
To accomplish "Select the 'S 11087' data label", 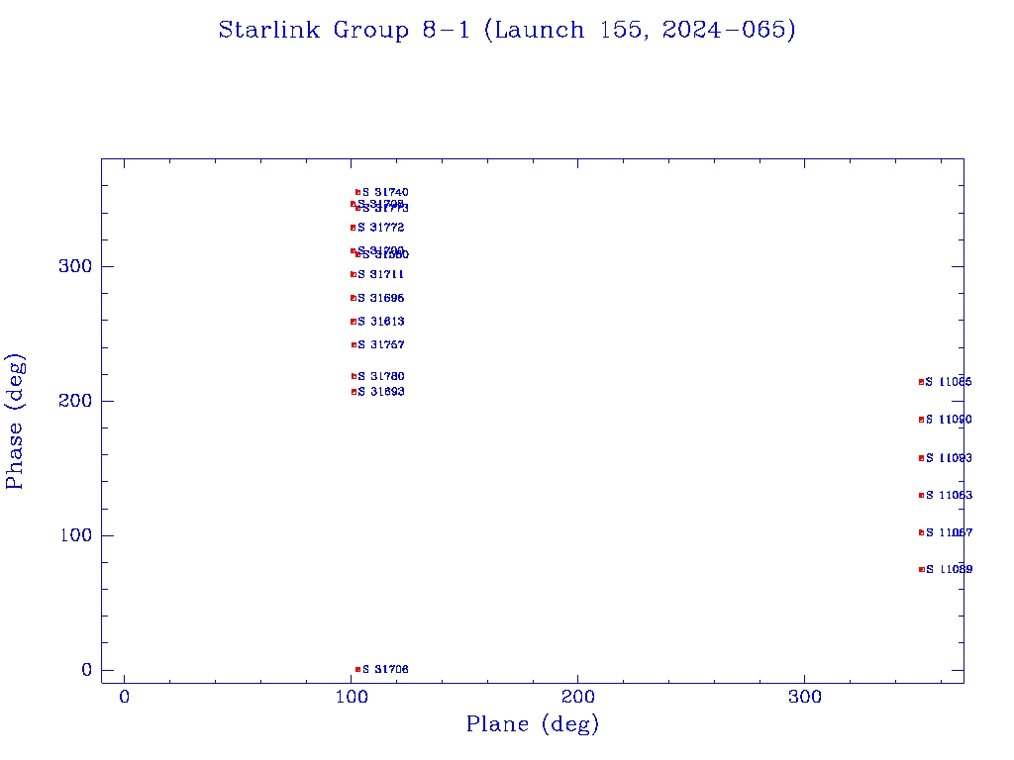I will 949,532.
